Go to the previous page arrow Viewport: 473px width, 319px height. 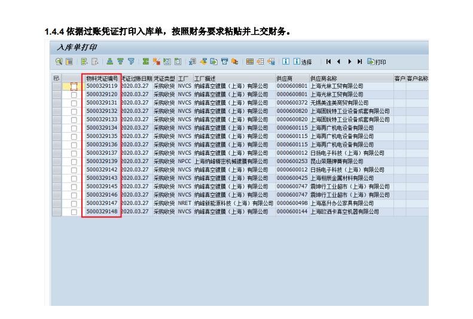[339, 62]
